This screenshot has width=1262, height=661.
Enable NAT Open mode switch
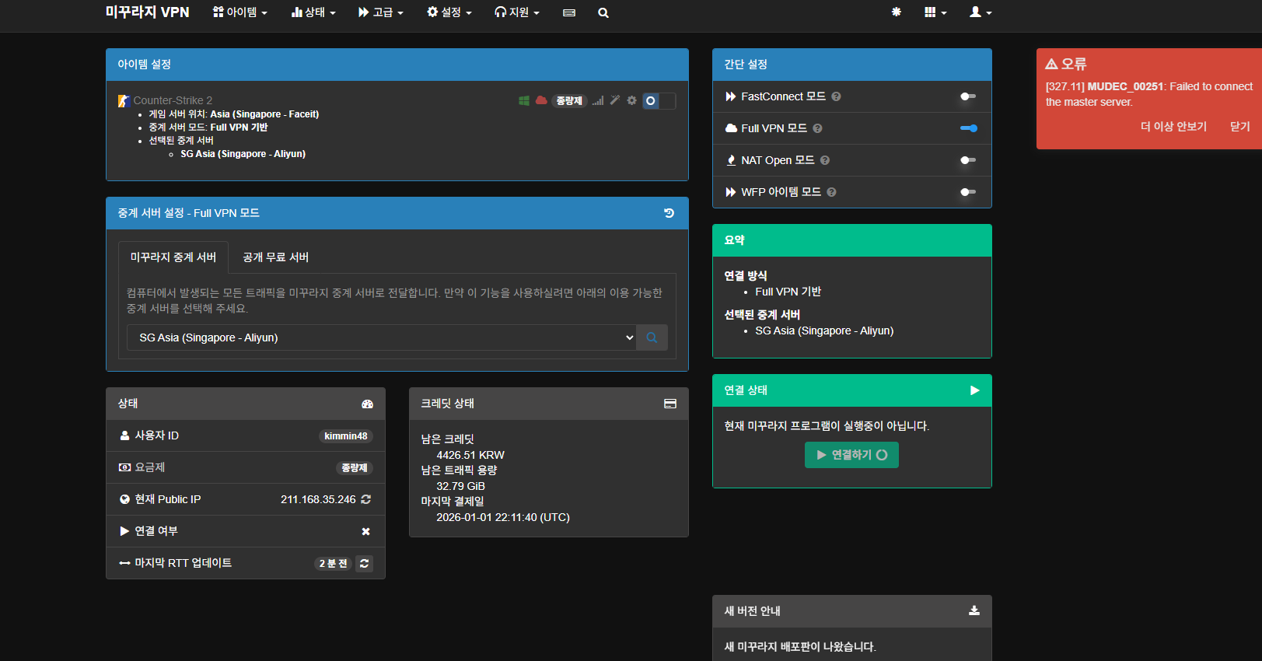click(968, 160)
